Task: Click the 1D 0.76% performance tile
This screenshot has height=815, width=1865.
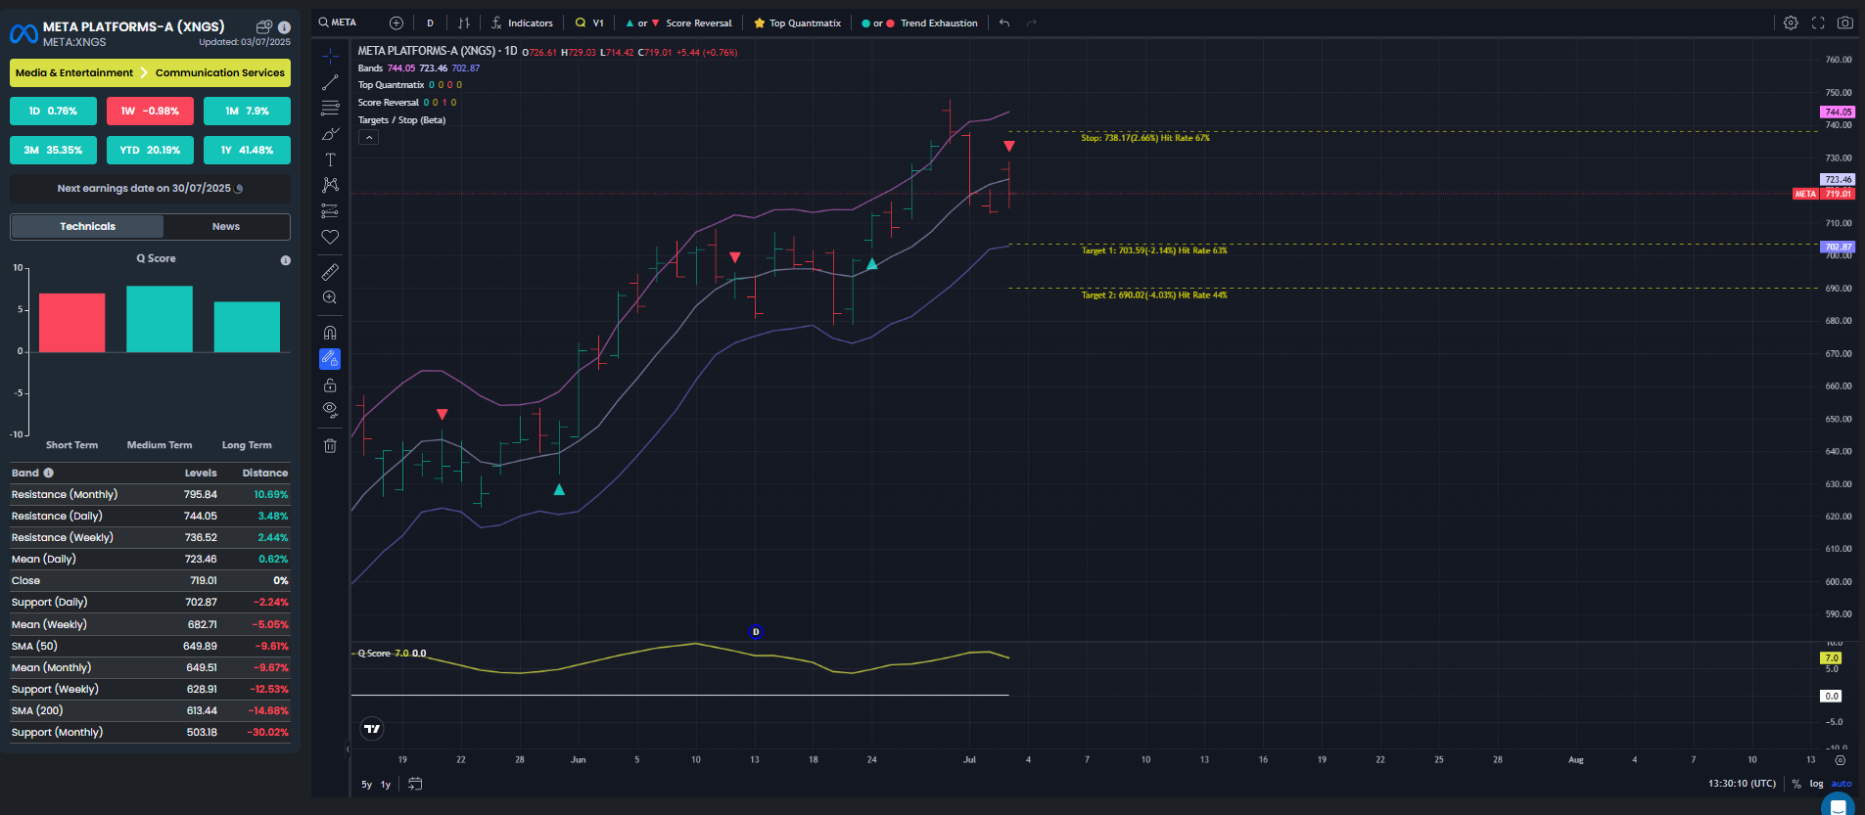Action: [x=53, y=111]
